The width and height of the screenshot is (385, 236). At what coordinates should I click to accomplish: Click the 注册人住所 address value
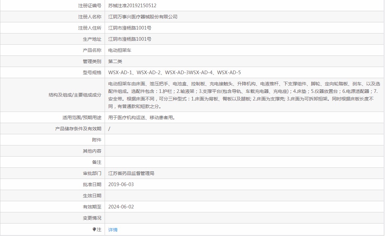[x=130, y=28]
